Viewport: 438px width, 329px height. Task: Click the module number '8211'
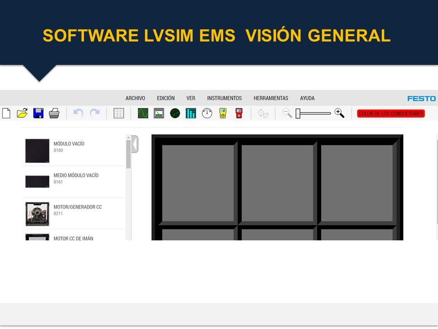[58, 213]
